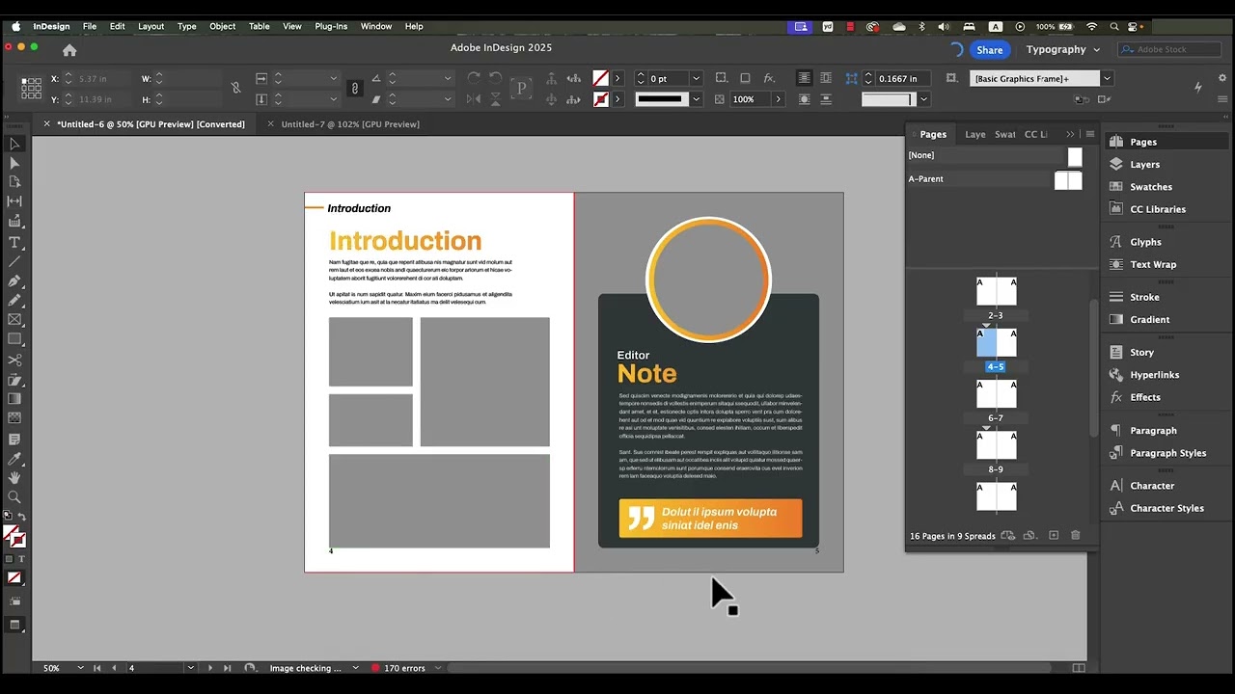1235x694 pixels.
Task: Open the Plug-Ins menu
Action: [x=331, y=26]
